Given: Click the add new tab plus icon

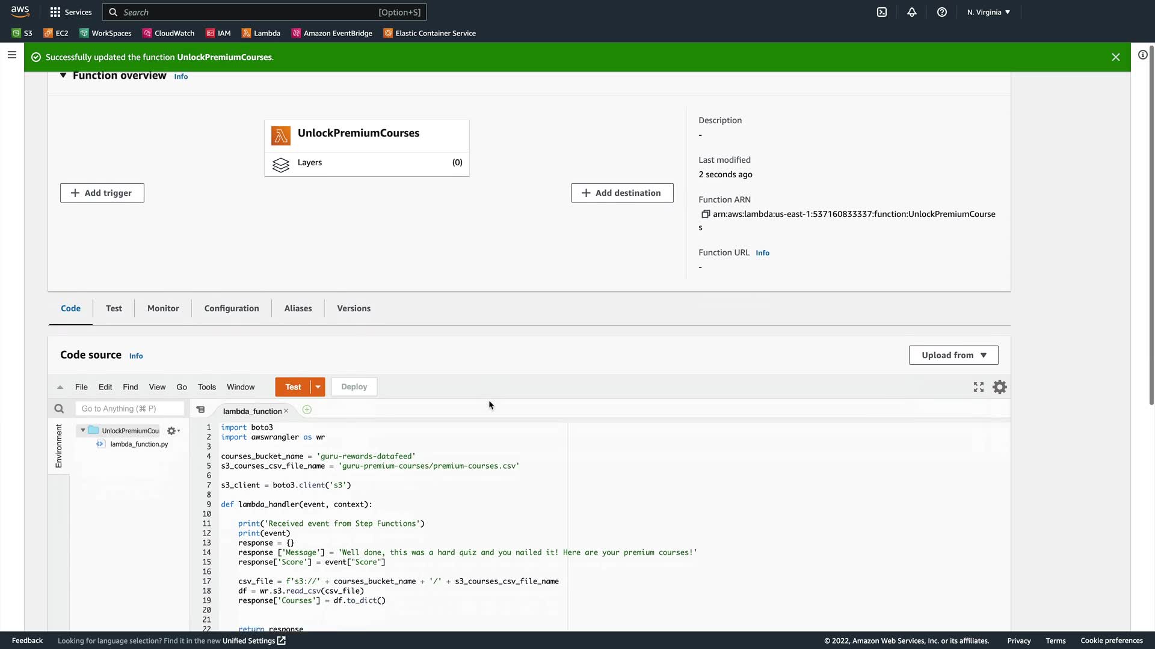Looking at the screenshot, I should [307, 410].
